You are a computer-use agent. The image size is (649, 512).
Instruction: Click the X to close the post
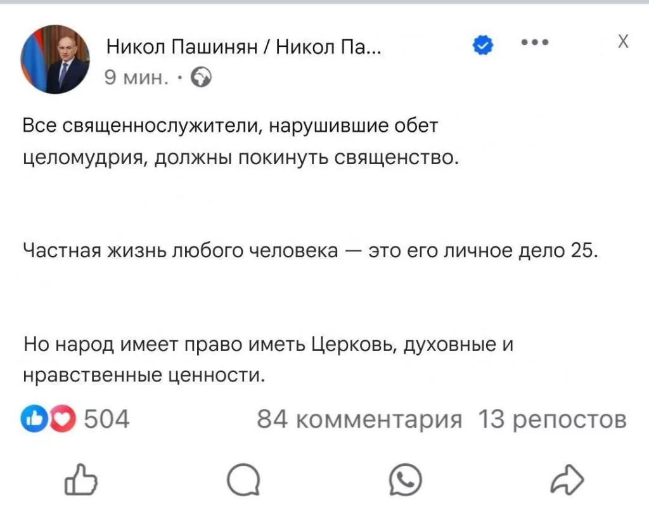click(x=623, y=41)
